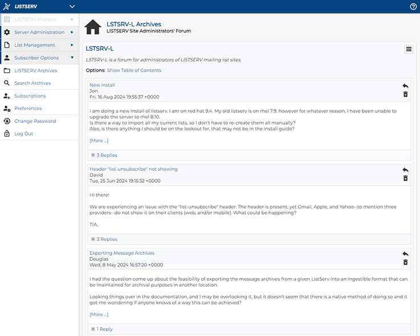Open the LSTSRV-L hamburger menu
The image size is (420, 336).
[x=409, y=50]
